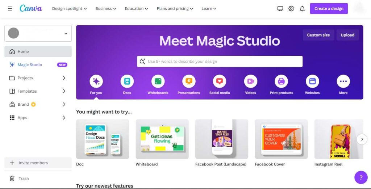Expand the Apps chevron arrow
371x189 pixels.
64,118
